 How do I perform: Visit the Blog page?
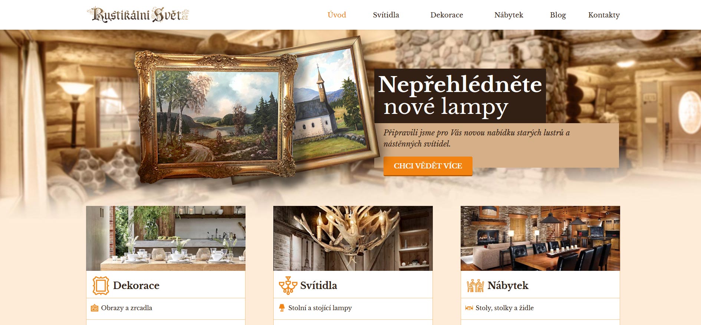point(558,15)
